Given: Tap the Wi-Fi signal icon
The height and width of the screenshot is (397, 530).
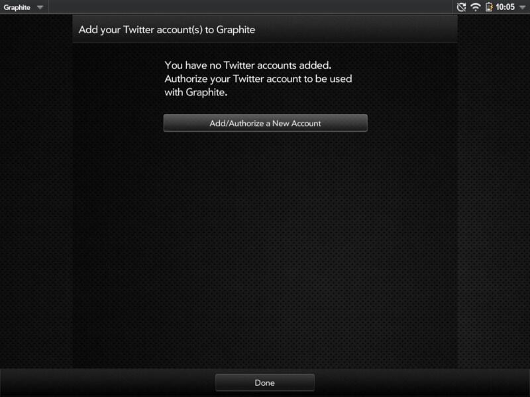Looking at the screenshot, I should click(x=476, y=7).
